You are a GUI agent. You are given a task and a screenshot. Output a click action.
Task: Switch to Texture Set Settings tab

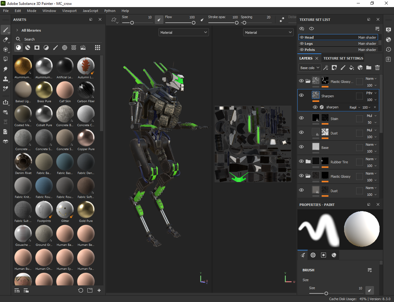coord(343,58)
